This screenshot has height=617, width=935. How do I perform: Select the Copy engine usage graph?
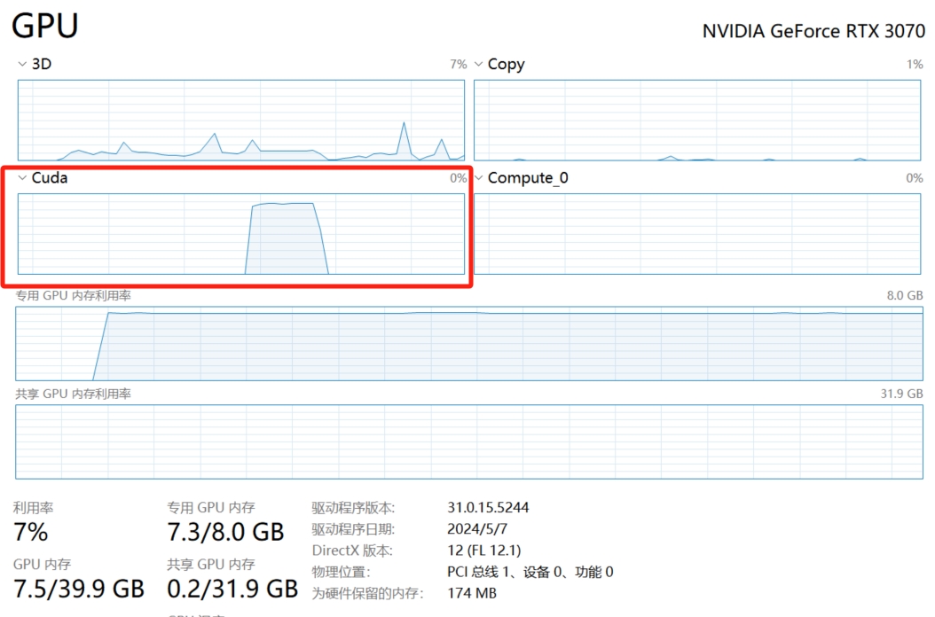[698, 120]
